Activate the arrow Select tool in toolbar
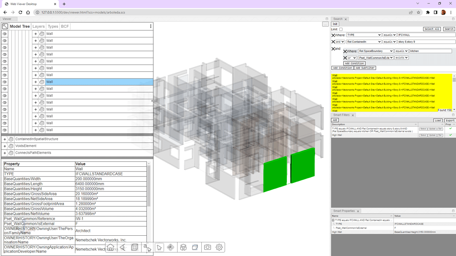Viewport: 456px width, 256px height. coord(159,247)
